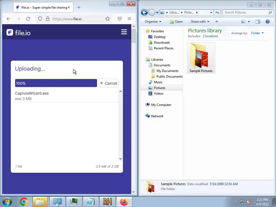Click the upload list scroll up arrow
276x207 pixels.
coord(120,91)
